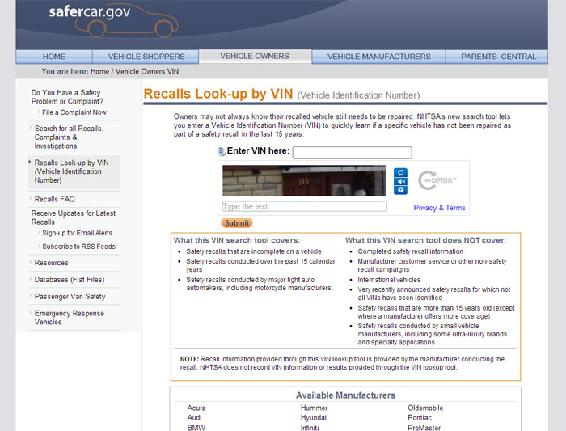The width and height of the screenshot is (566, 431).
Task: Click 'International vehicles' bullet text
Action: [389, 280]
